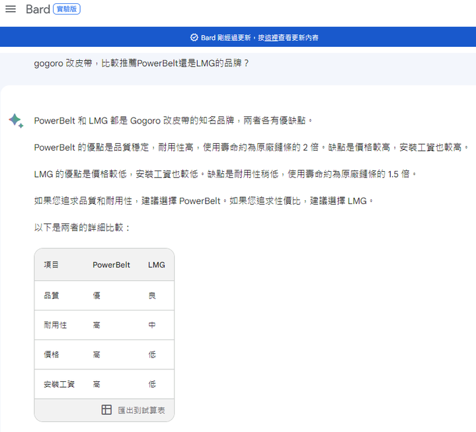Click the 低 cell in the 安裝工資 row

click(x=152, y=384)
